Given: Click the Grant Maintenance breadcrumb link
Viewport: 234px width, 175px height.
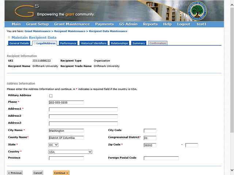Looking at the screenshot, I should [x=38, y=31].
